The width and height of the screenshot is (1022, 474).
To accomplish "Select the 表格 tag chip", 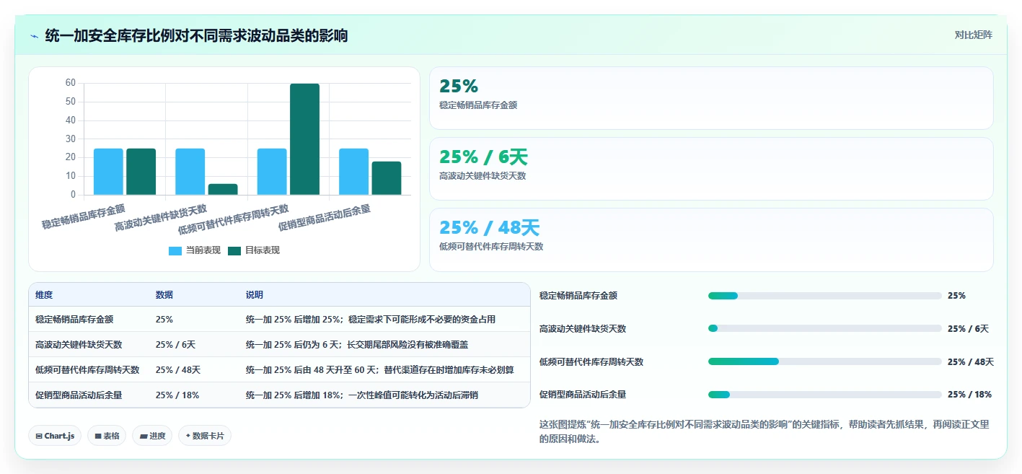I will tap(107, 436).
